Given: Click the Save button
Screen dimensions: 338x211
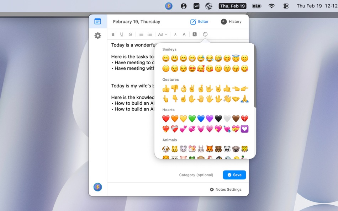Looking at the screenshot, I should tap(234, 175).
